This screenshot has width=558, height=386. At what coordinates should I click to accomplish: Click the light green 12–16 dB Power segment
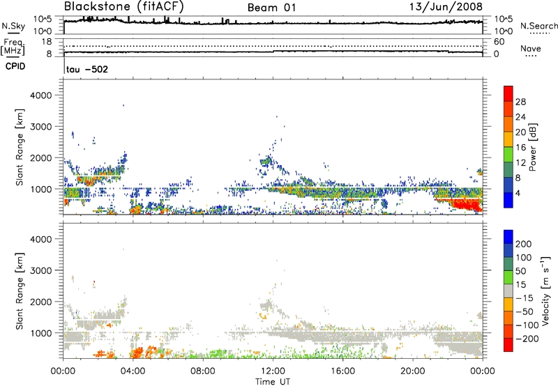pyautogui.click(x=508, y=154)
